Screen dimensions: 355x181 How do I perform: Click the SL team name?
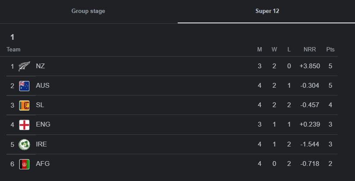[x=40, y=105]
